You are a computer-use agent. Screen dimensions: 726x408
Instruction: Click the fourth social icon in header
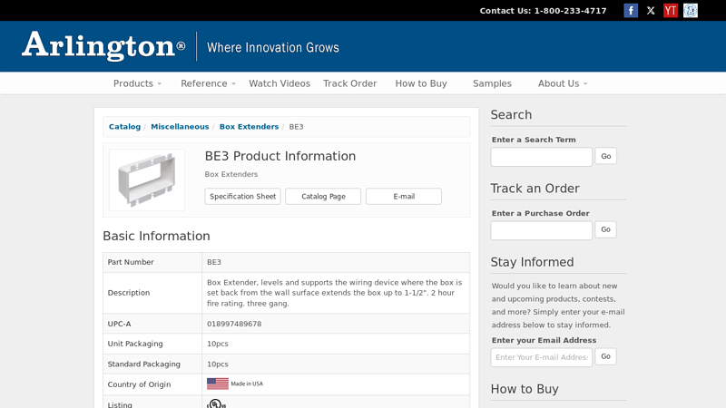tap(691, 11)
